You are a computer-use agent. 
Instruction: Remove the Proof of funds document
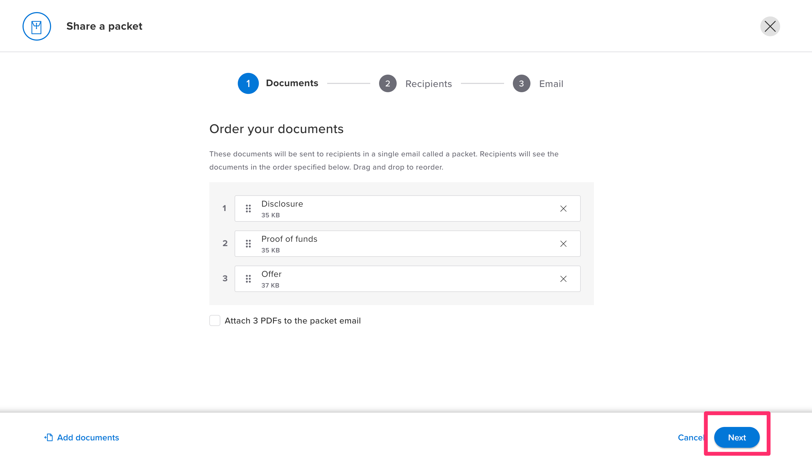click(x=563, y=244)
